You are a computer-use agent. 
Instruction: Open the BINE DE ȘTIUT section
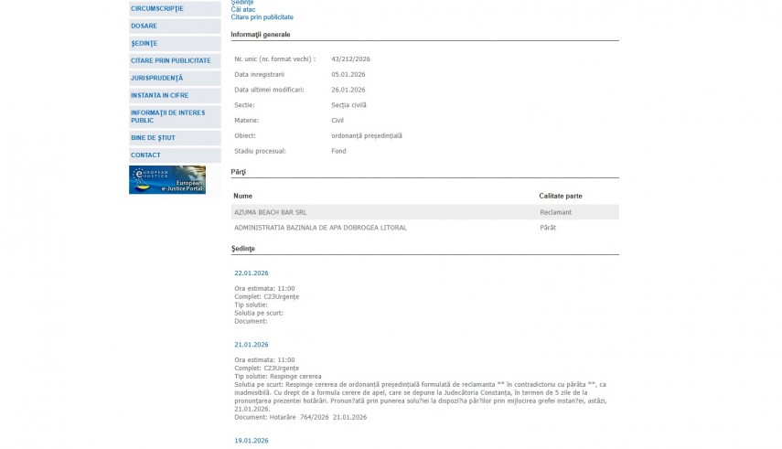[153, 137]
